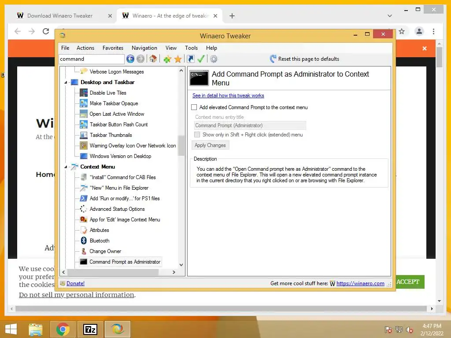
Task: Open the Actions menu
Action: [85, 48]
